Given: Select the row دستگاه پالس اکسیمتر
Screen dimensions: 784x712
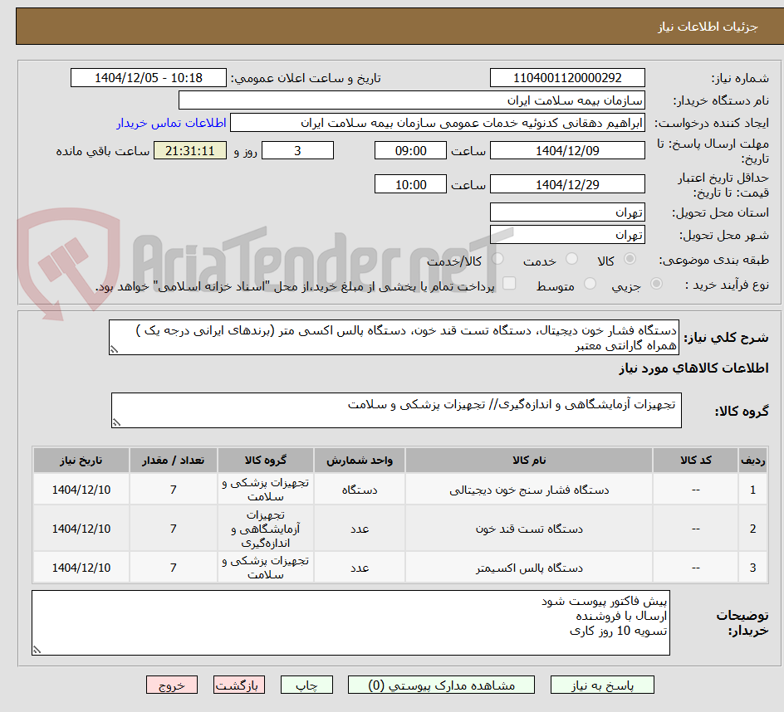Looking at the screenshot, I should pos(400,568).
